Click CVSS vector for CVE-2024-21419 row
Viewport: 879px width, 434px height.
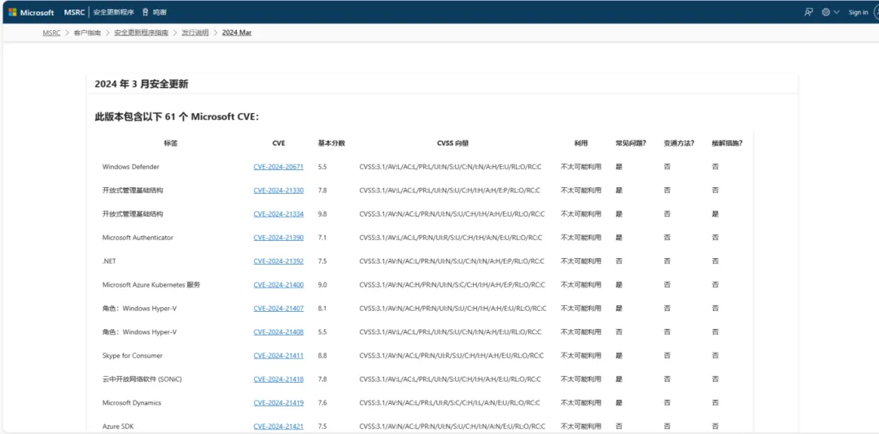coord(449,402)
